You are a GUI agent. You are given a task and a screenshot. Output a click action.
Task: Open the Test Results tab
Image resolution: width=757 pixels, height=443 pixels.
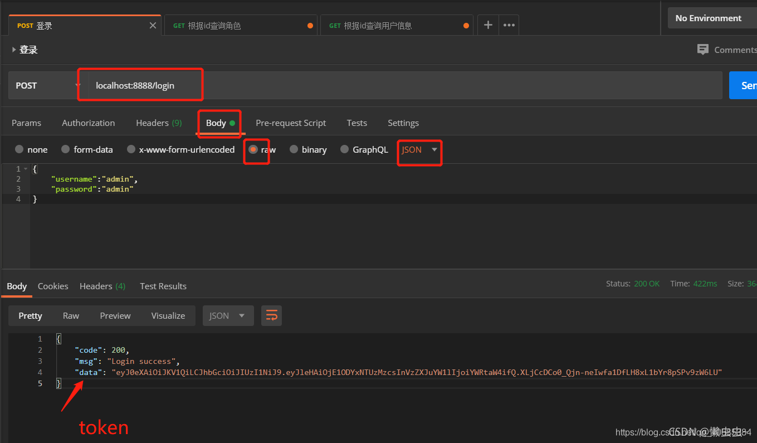[x=163, y=286]
